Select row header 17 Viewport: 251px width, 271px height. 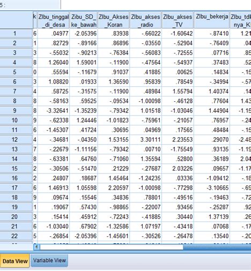click(x=16, y=188)
